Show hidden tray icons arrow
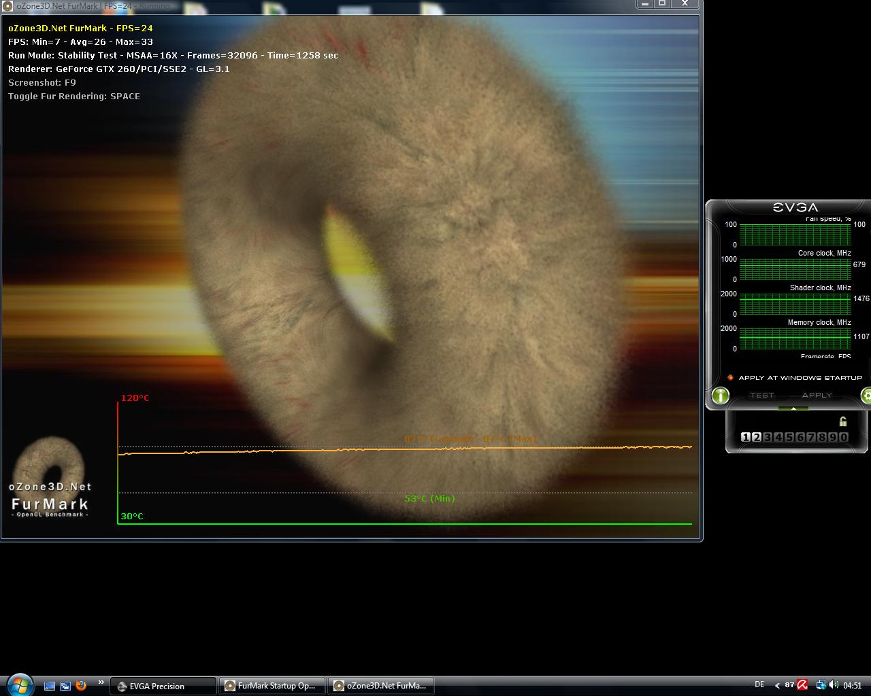This screenshot has height=696, width=871. tap(777, 686)
